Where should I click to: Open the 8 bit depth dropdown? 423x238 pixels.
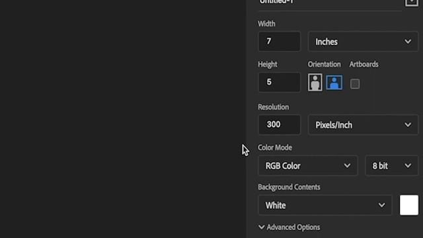click(x=391, y=166)
